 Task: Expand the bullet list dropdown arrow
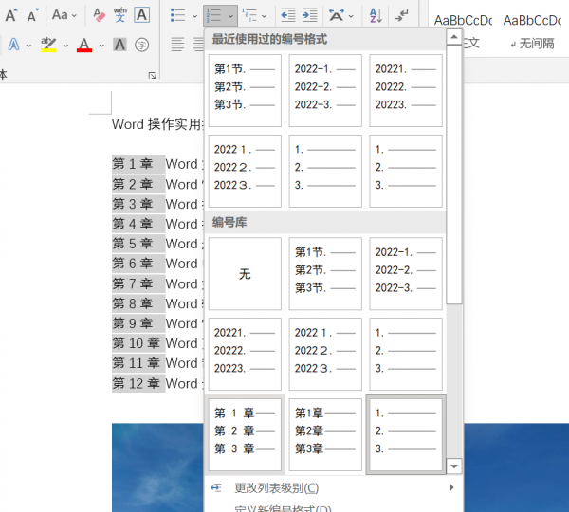(x=194, y=16)
